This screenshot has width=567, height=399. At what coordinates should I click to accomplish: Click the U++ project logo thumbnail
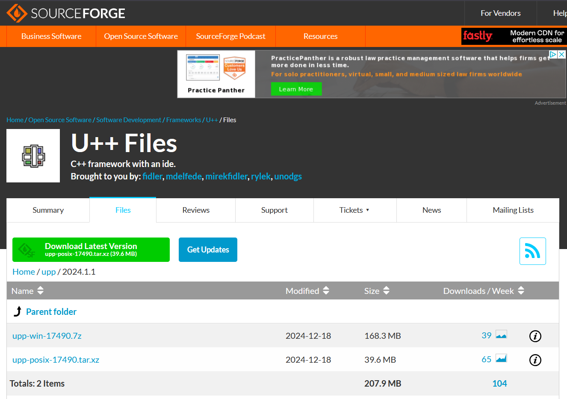(x=33, y=156)
